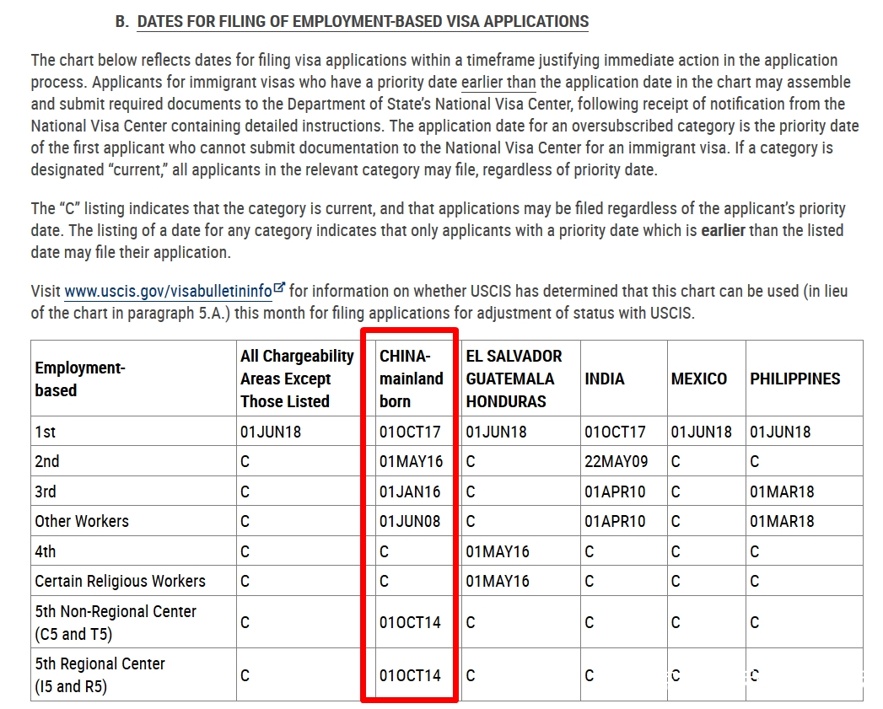Select the 'CHINA-mainland born' column header
The width and height of the screenshot is (883, 709).
(x=411, y=379)
